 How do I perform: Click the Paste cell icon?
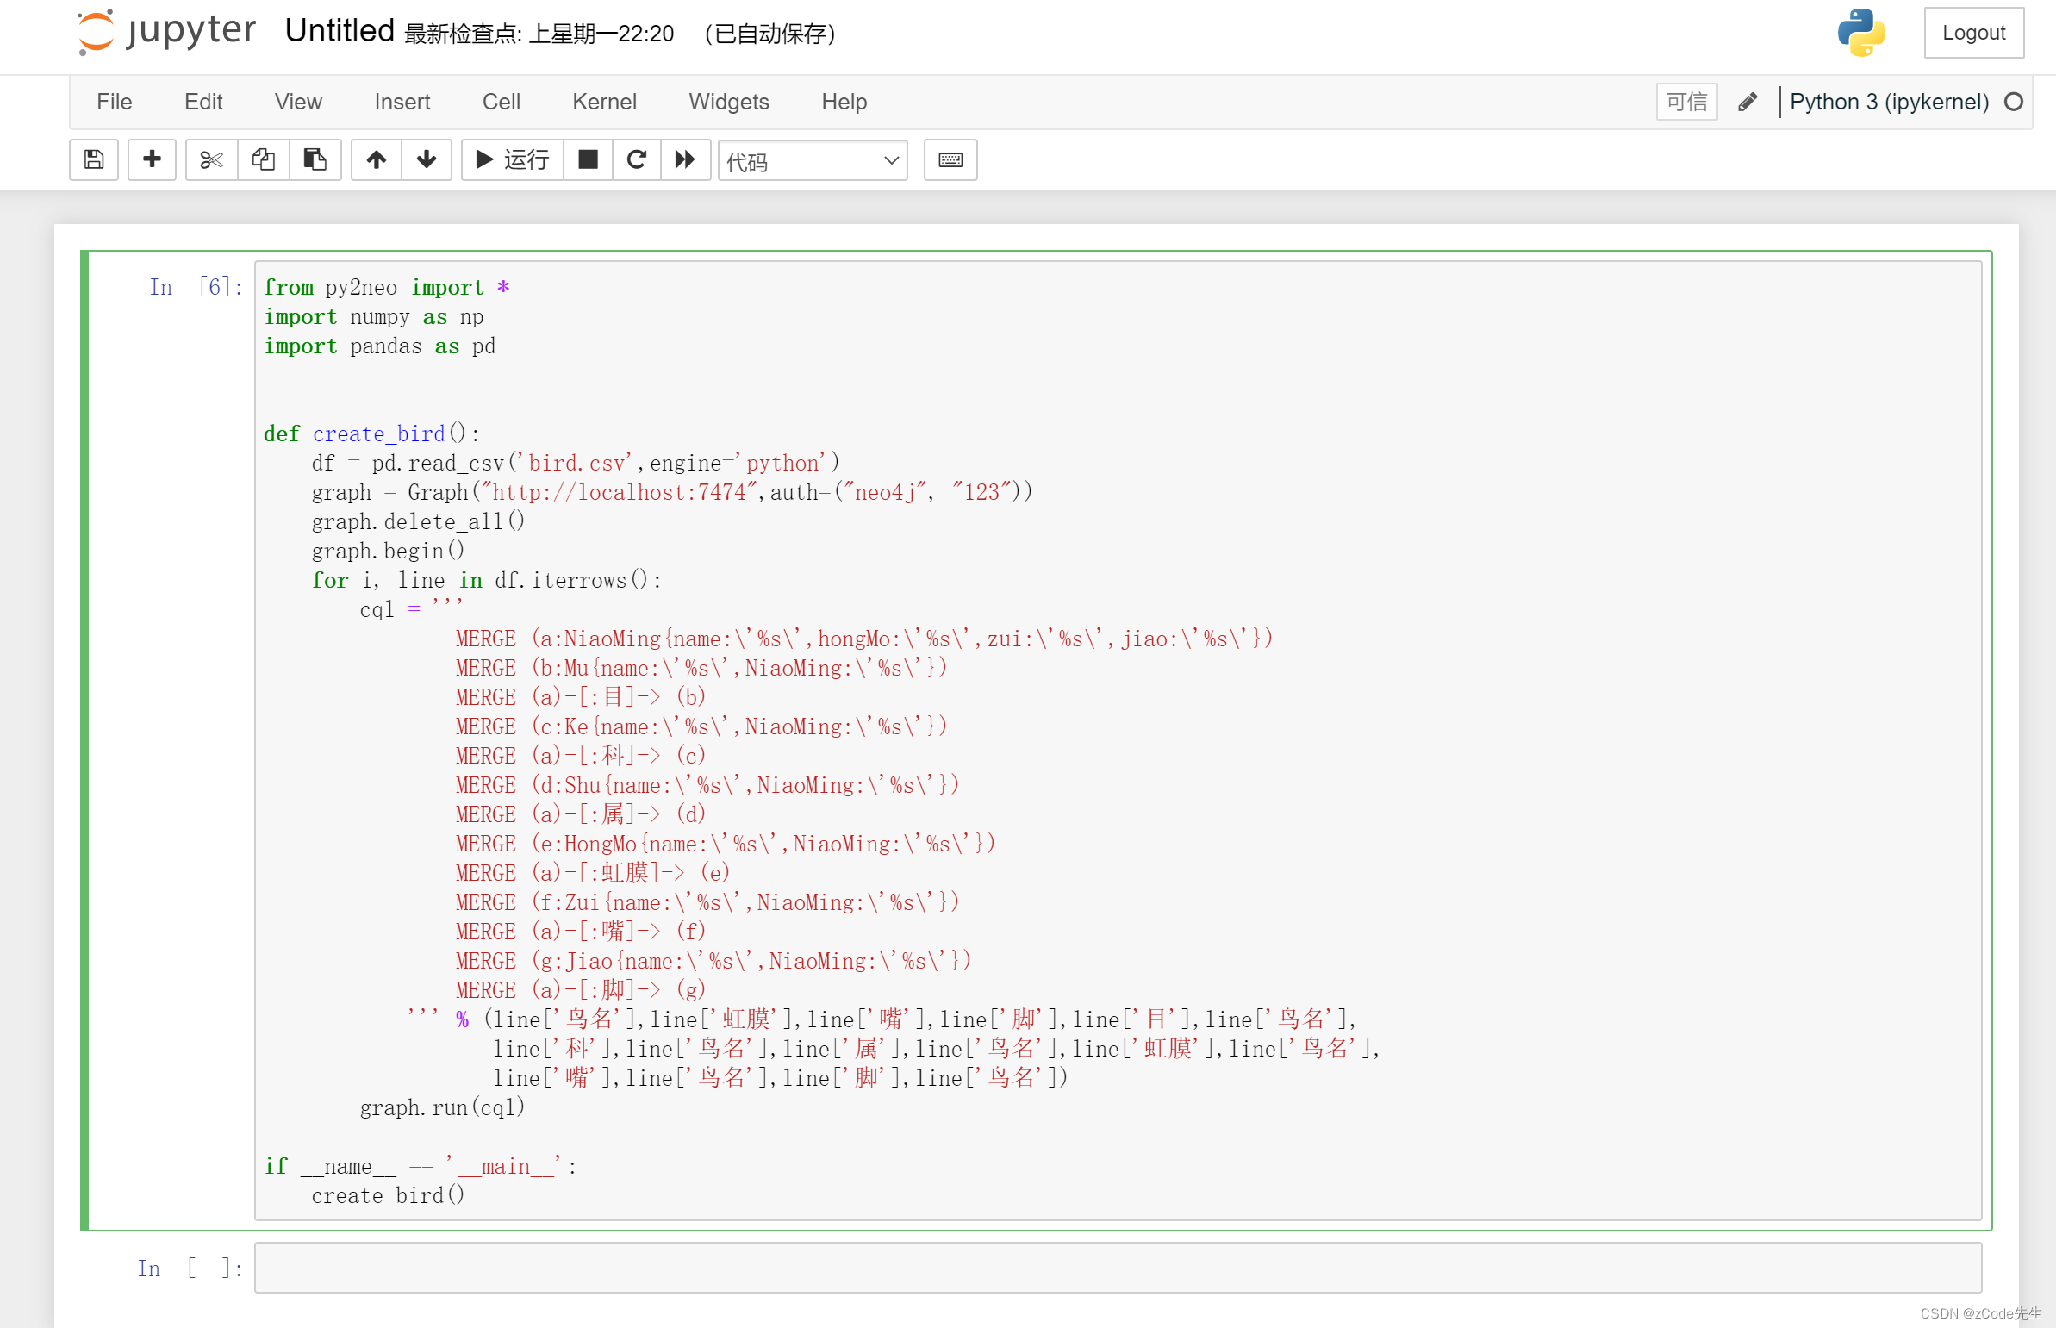(x=313, y=159)
